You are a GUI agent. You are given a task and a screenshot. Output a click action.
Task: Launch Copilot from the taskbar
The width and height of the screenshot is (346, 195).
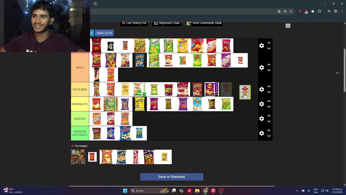(181, 191)
